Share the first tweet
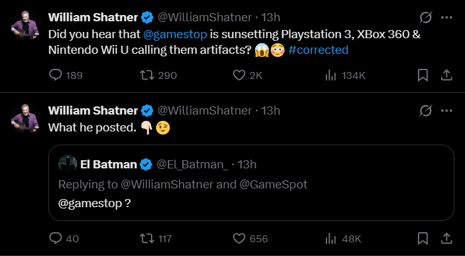 (447, 75)
